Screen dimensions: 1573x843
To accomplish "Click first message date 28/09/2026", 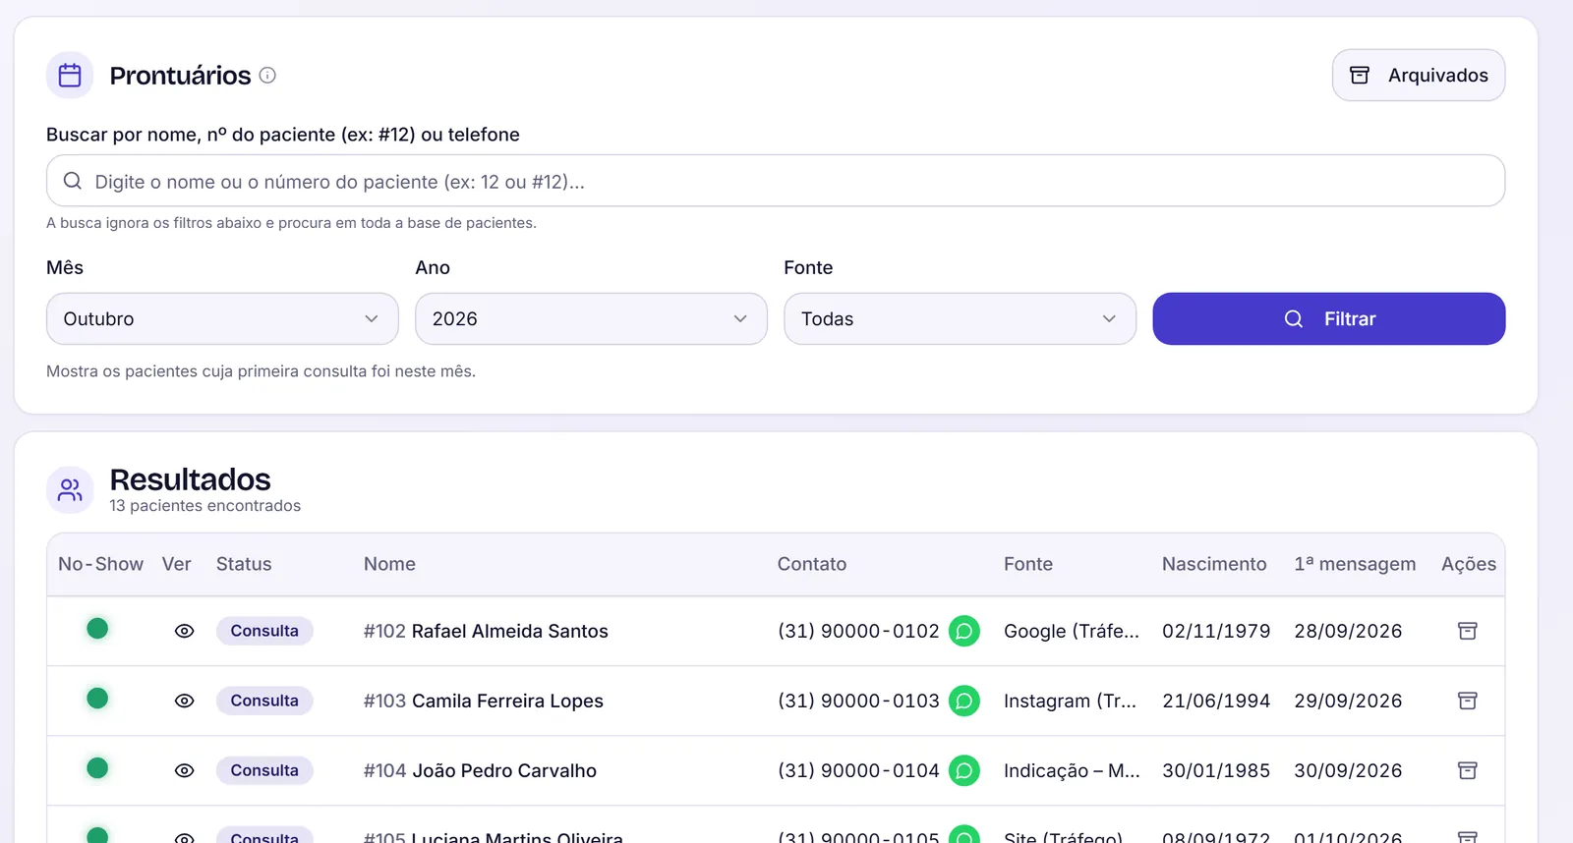I will click(1348, 631).
